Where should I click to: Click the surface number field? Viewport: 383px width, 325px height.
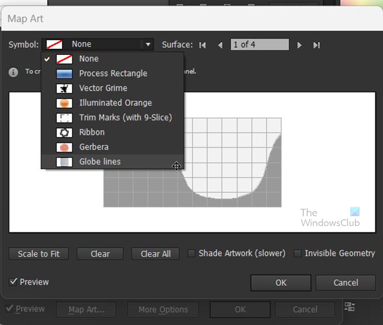tap(259, 44)
